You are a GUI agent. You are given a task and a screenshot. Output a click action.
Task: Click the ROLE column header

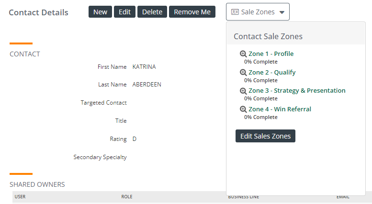coord(127,197)
